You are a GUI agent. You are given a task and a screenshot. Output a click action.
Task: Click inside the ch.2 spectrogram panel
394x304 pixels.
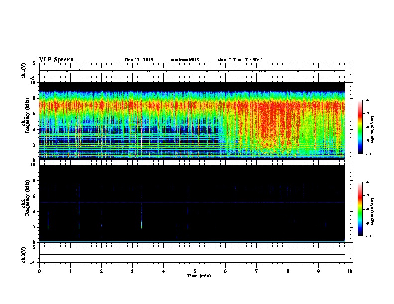(x=192, y=204)
